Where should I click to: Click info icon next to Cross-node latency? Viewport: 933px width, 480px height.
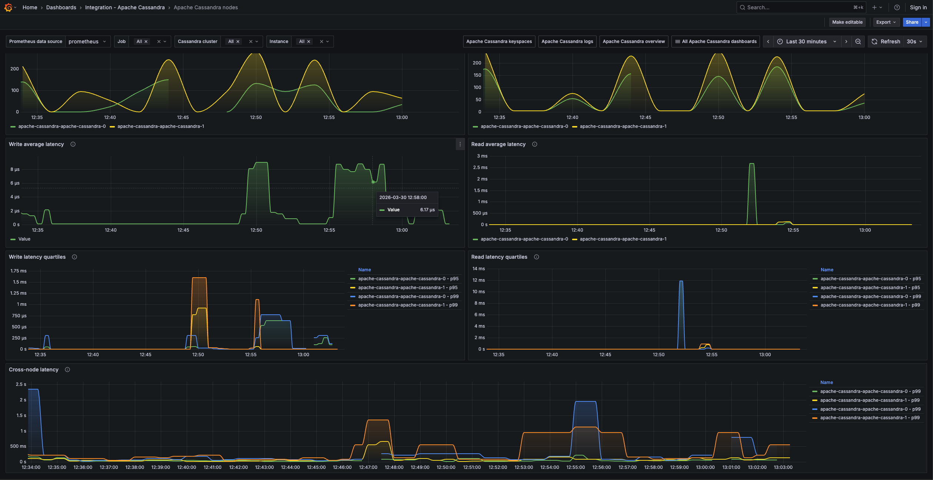pyautogui.click(x=67, y=370)
